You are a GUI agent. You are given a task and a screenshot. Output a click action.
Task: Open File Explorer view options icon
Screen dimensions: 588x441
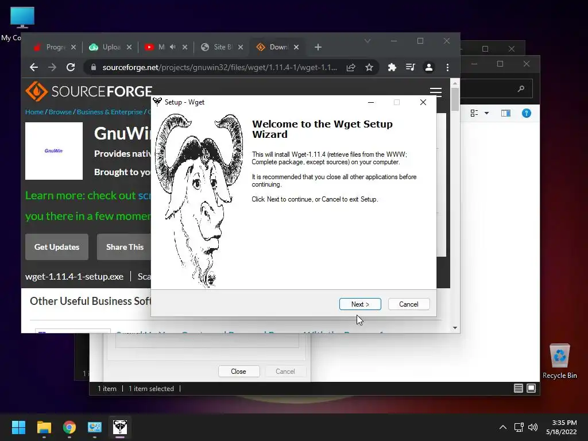[x=474, y=113]
